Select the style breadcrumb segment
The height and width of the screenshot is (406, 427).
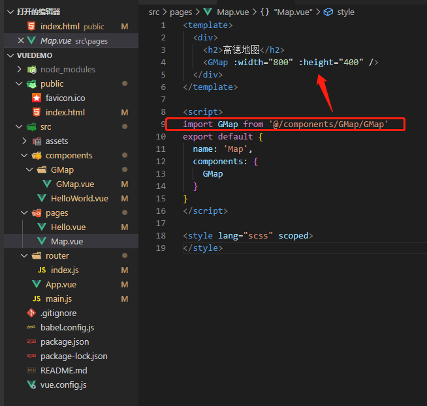pyautogui.click(x=345, y=12)
